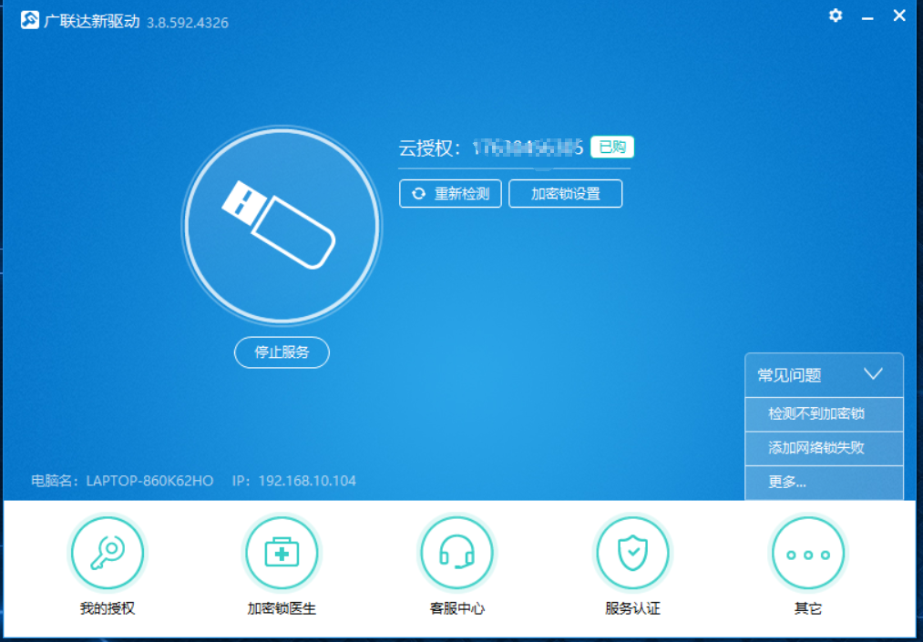Click the 重新检测 refresh button
This screenshot has width=923, height=642.
click(450, 194)
